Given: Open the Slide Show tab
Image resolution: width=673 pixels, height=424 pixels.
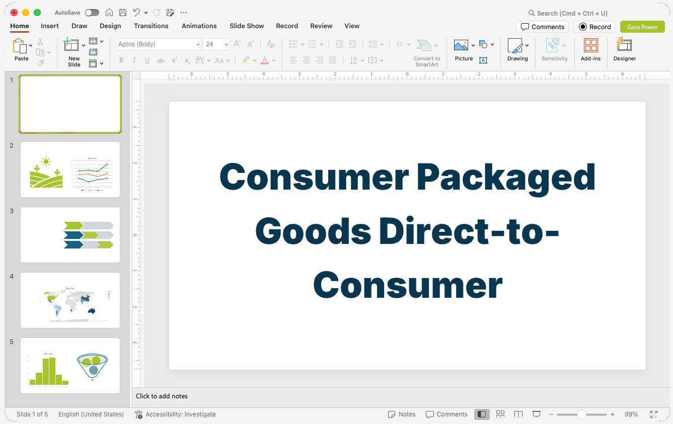Looking at the screenshot, I should pyautogui.click(x=247, y=26).
